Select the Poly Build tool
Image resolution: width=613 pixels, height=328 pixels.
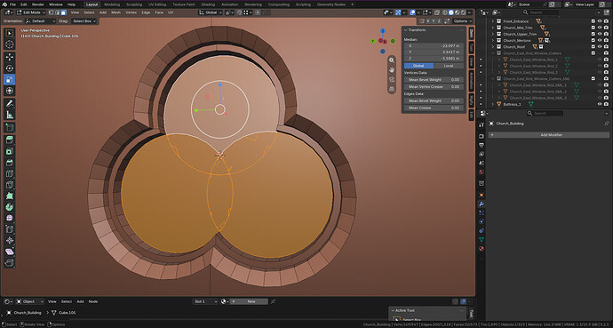click(10, 196)
